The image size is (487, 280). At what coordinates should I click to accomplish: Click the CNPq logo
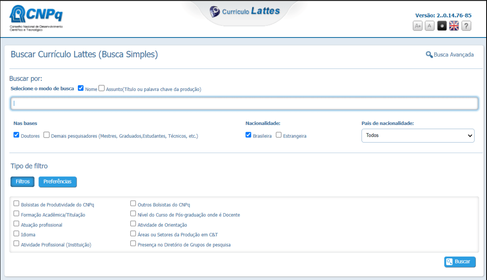[x=36, y=18]
